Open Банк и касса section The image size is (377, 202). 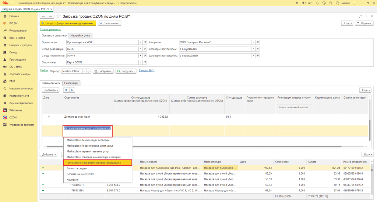pyautogui.click(x=17, y=38)
